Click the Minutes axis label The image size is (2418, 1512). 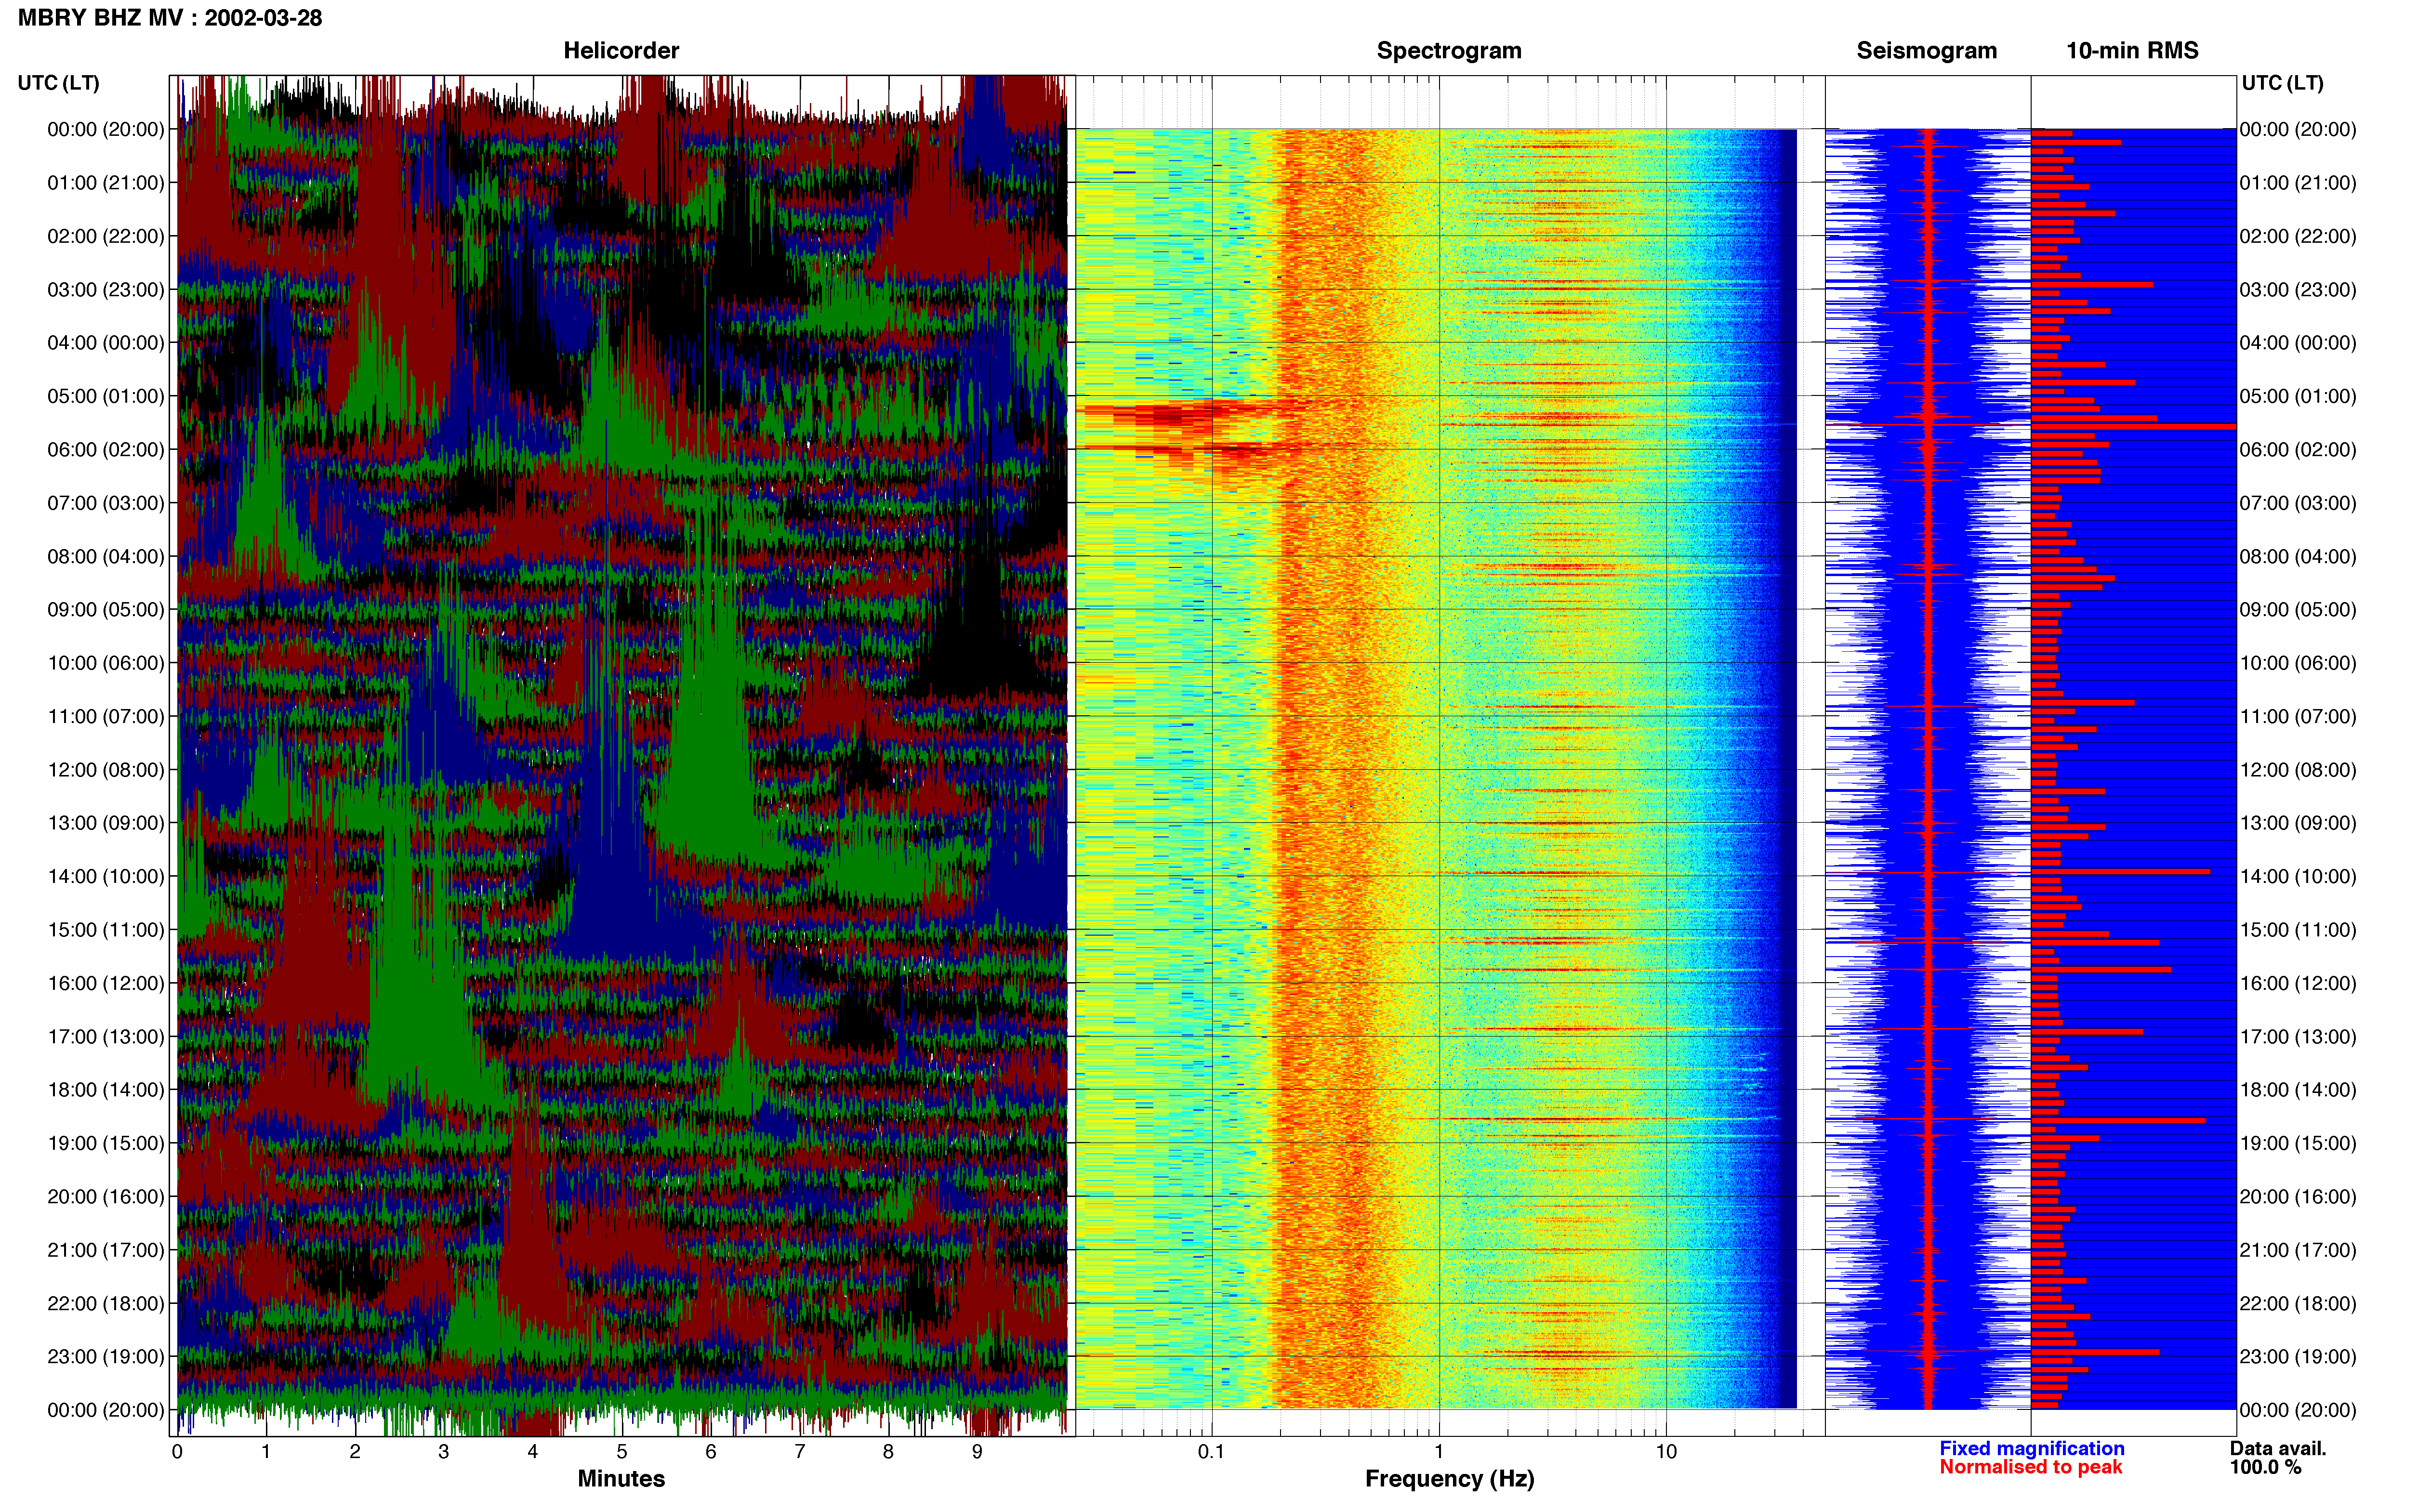tap(621, 1478)
